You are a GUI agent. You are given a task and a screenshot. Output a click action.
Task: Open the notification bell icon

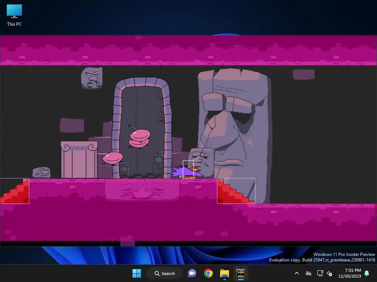click(367, 273)
